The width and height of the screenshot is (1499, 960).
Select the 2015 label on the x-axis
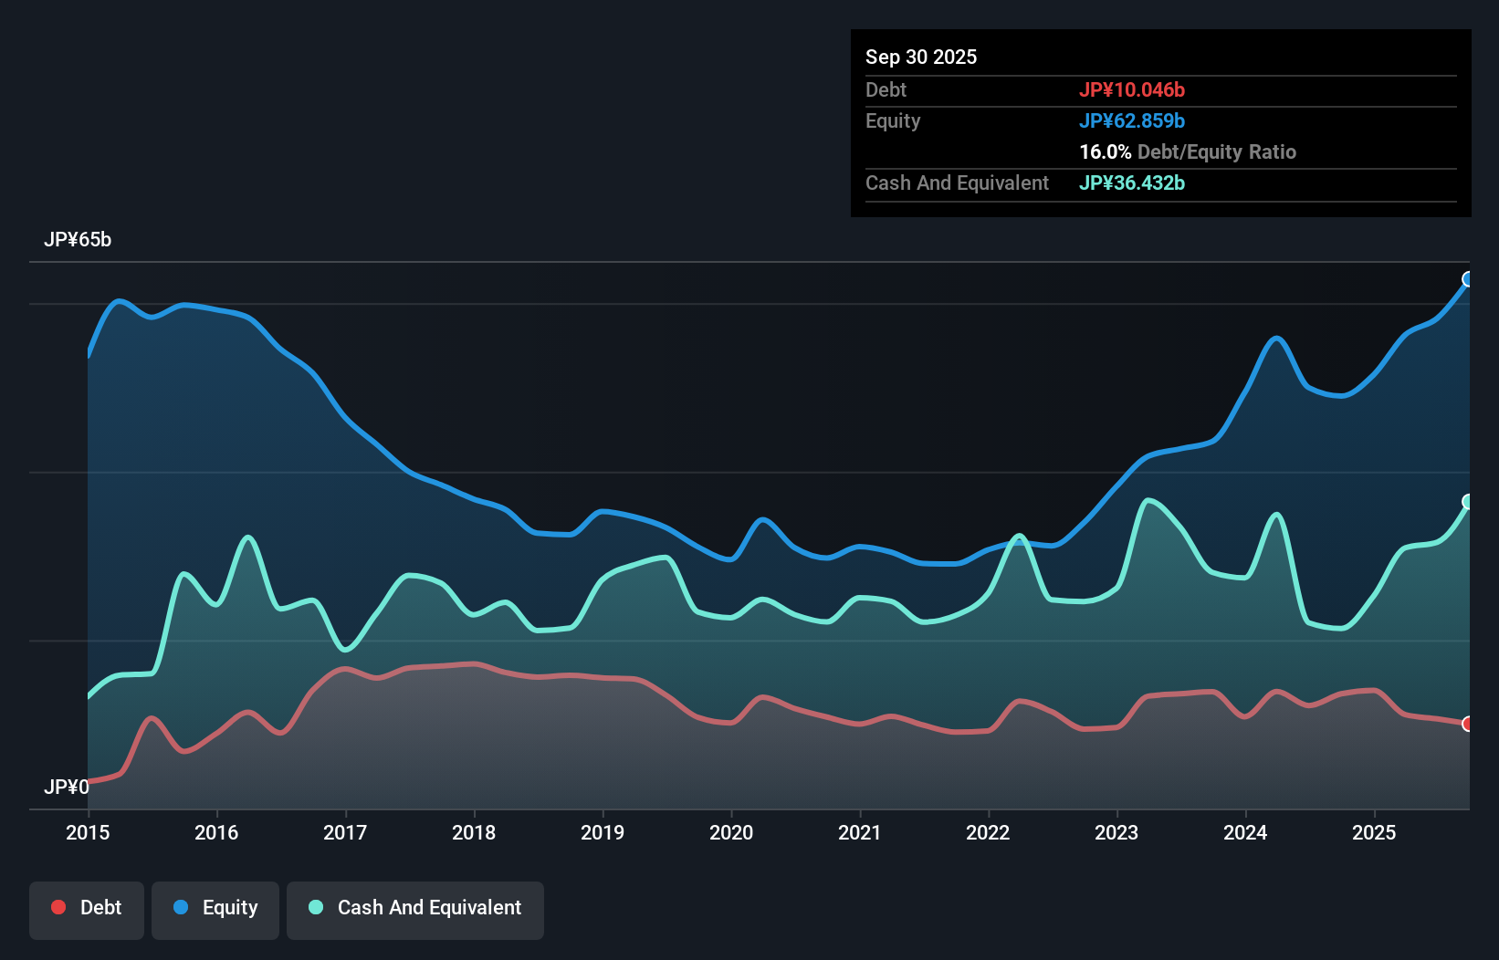pos(86,833)
